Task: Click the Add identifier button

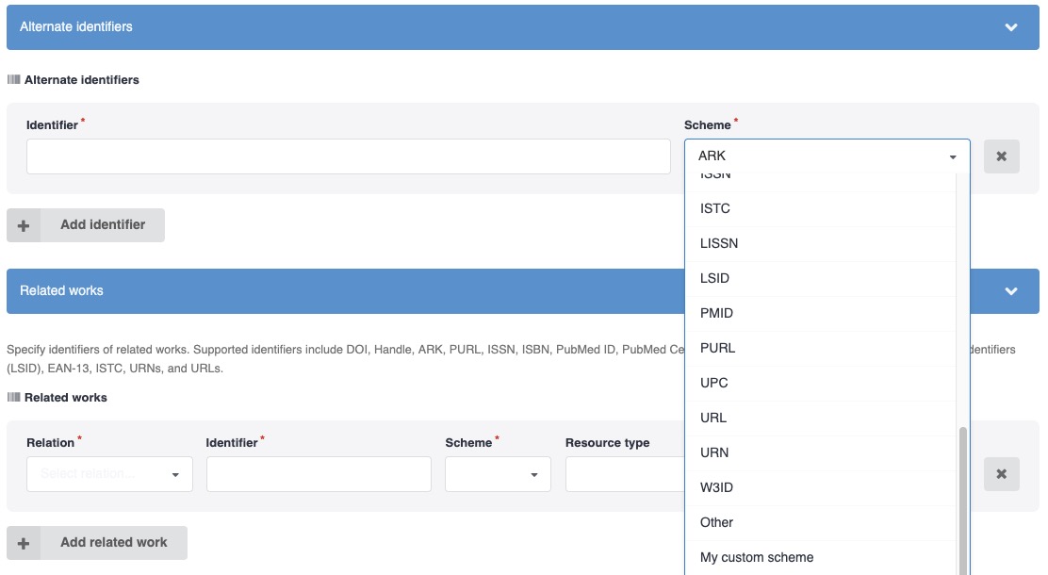Action: (x=86, y=225)
